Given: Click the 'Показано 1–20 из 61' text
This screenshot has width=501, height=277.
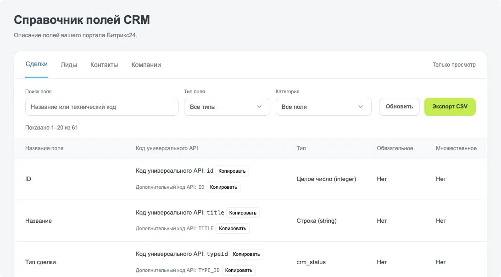Looking at the screenshot, I should [51, 127].
